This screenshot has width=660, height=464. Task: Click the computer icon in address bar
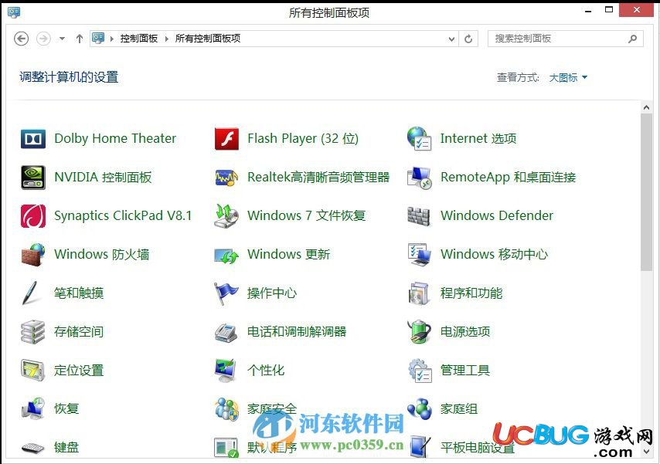point(98,39)
